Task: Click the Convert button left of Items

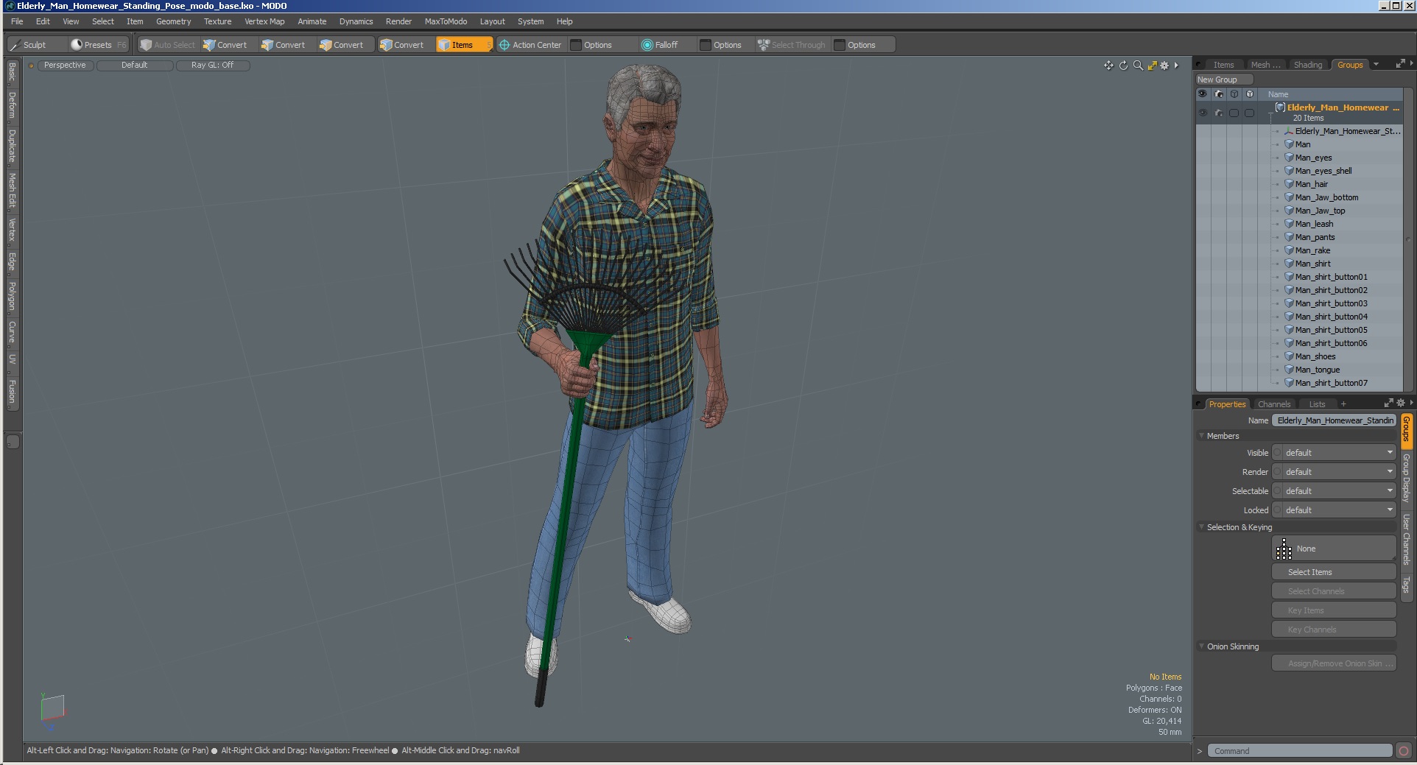Action: [x=401, y=45]
